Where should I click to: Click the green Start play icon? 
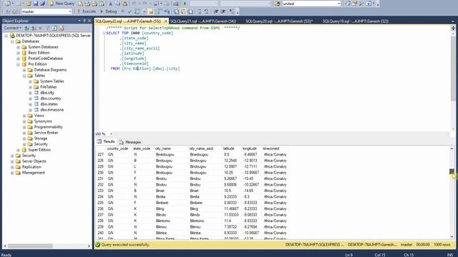[x=185, y=4]
